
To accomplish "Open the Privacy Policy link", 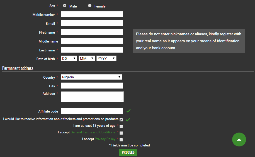I will pyautogui.click(x=105, y=139).
